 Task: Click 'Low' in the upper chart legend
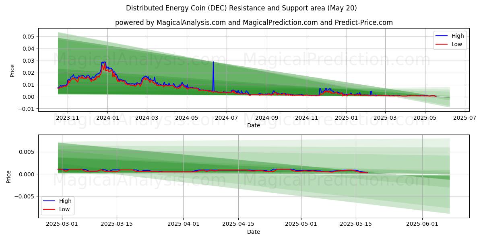click(x=457, y=44)
